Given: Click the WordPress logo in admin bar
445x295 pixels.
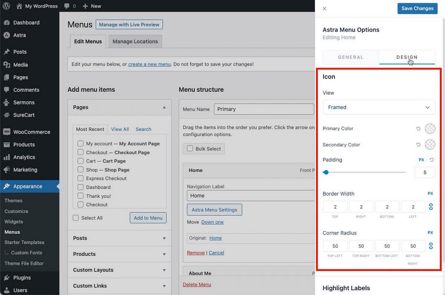Looking at the screenshot, I should coord(6,6).
